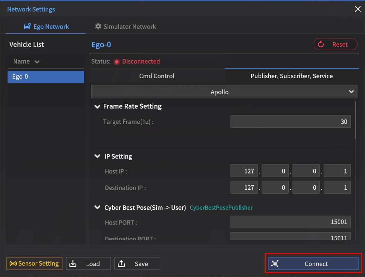Click the Load button

click(x=88, y=264)
